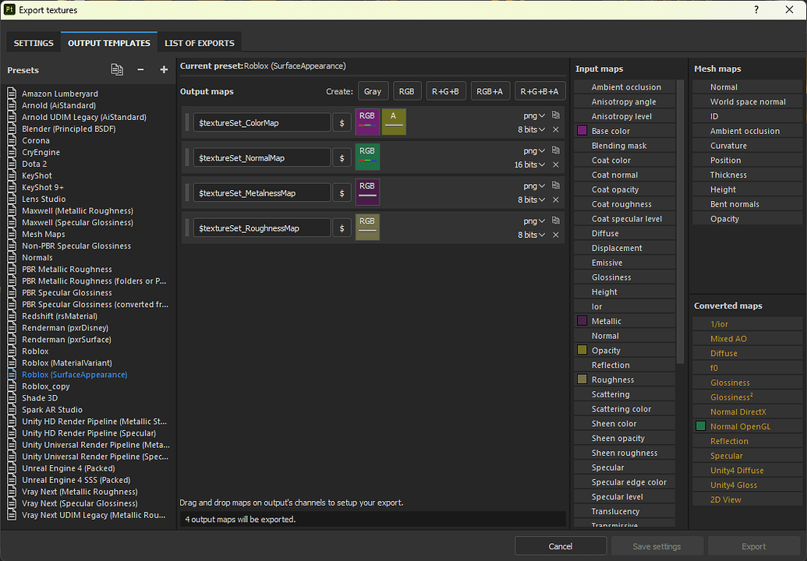This screenshot has width=807, height=561.
Task: Switch to the SETTINGS tab
Action: tap(32, 42)
